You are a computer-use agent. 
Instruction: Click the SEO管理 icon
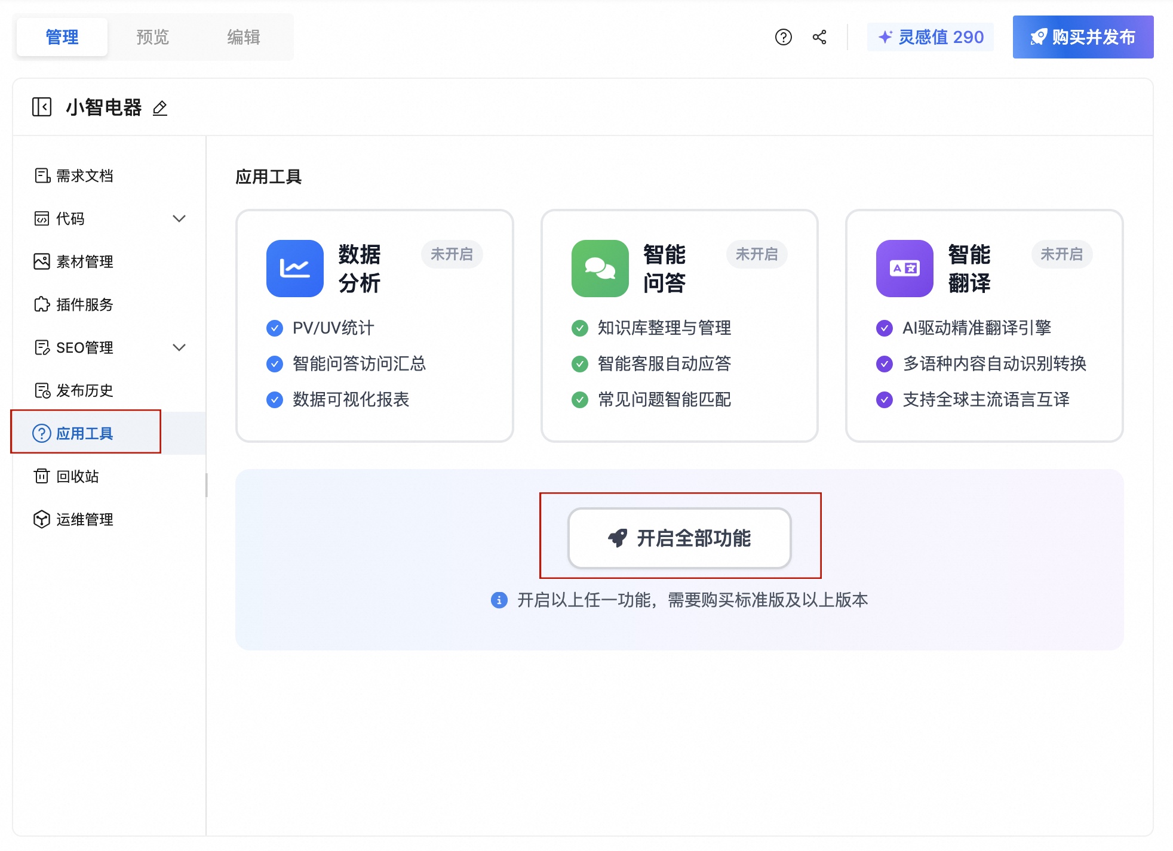click(42, 347)
